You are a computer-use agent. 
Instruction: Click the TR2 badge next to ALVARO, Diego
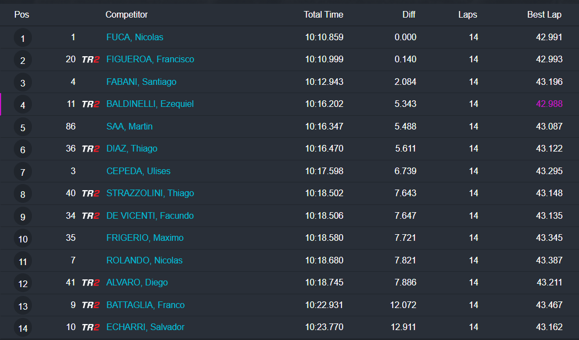[90, 283]
